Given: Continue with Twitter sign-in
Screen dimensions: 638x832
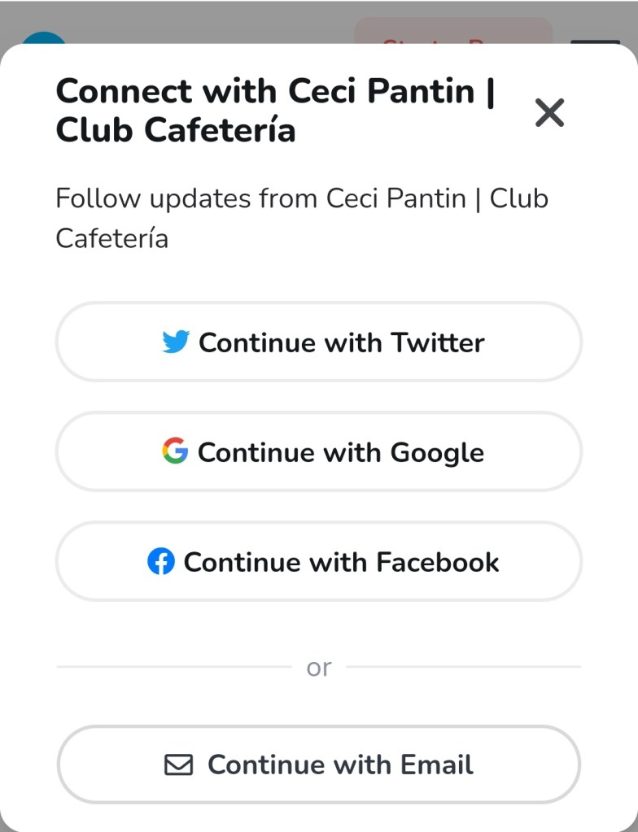Looking at the screenshot, I should (319, 342).
